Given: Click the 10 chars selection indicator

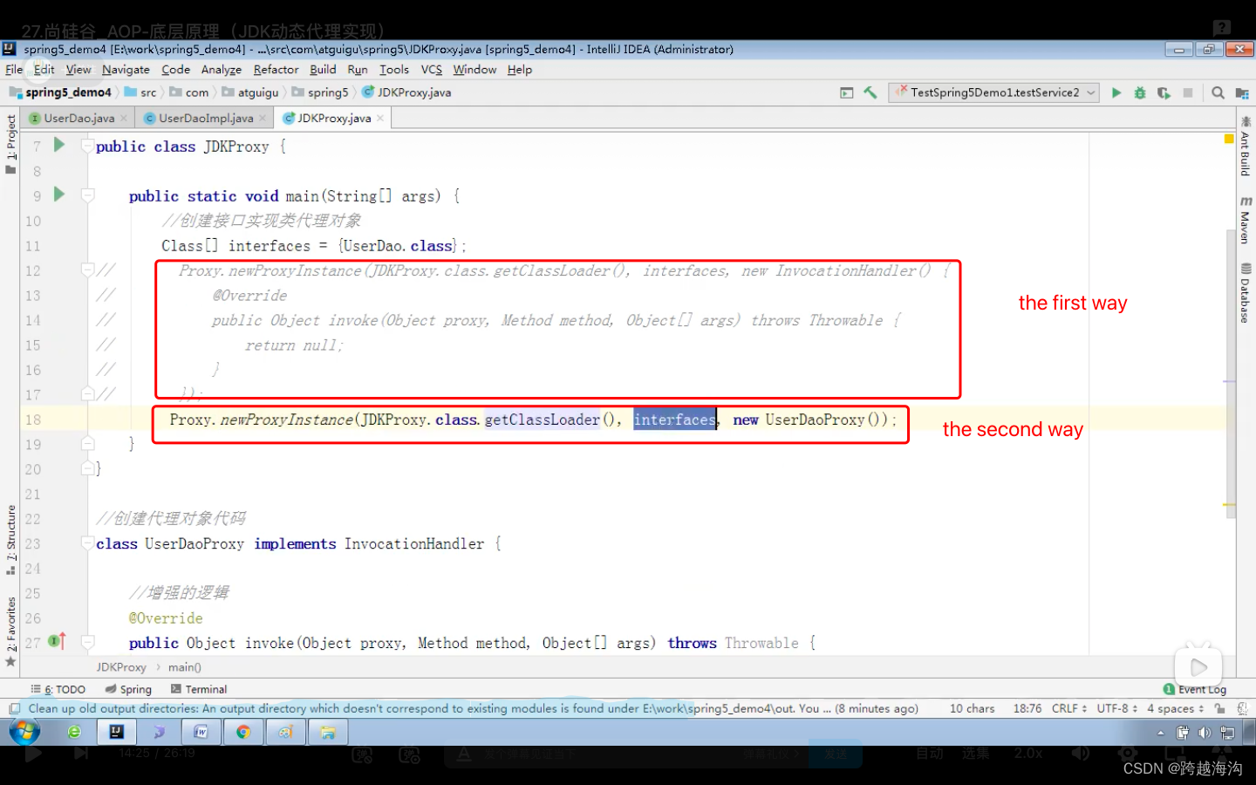Looking at the screenshot, I should point(972,708).
